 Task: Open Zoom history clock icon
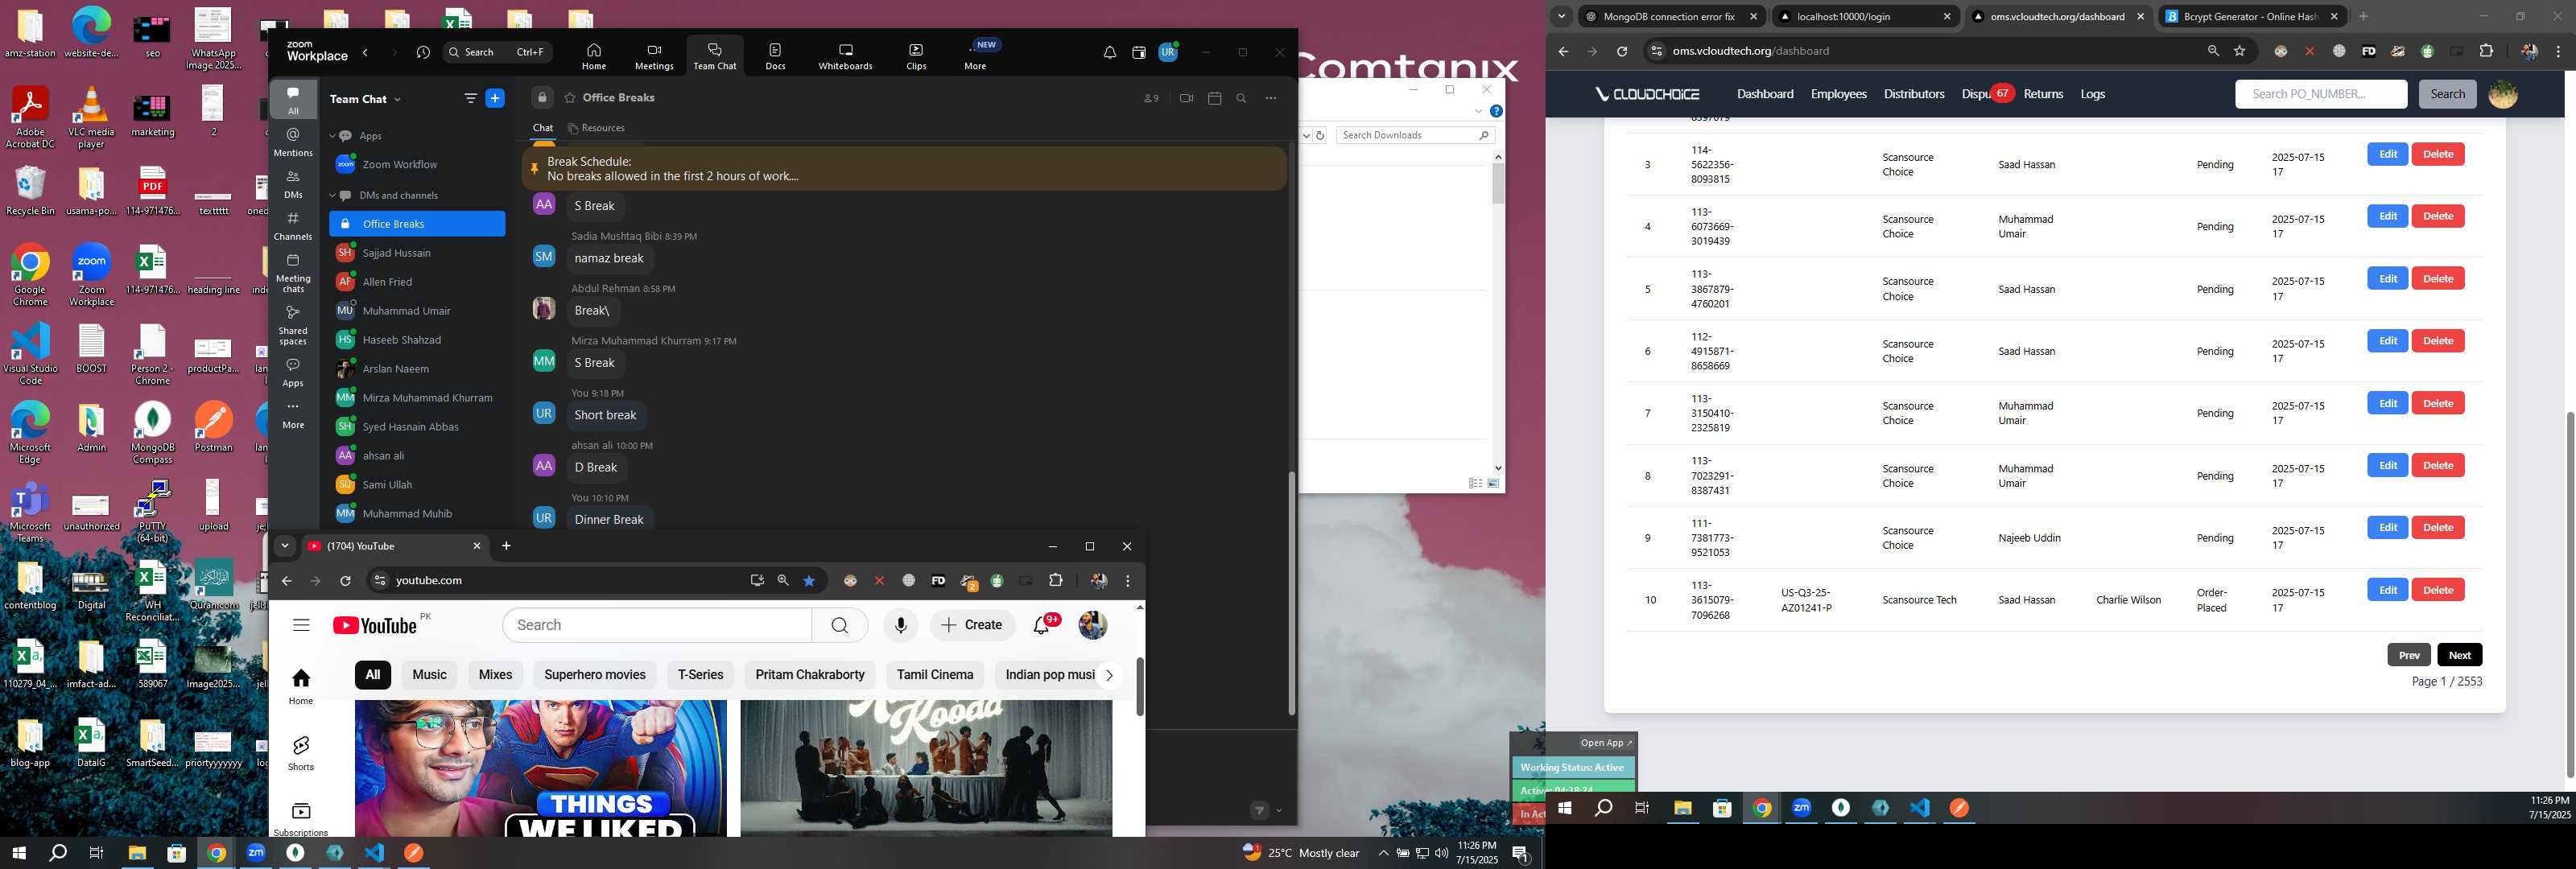(423, 53)
